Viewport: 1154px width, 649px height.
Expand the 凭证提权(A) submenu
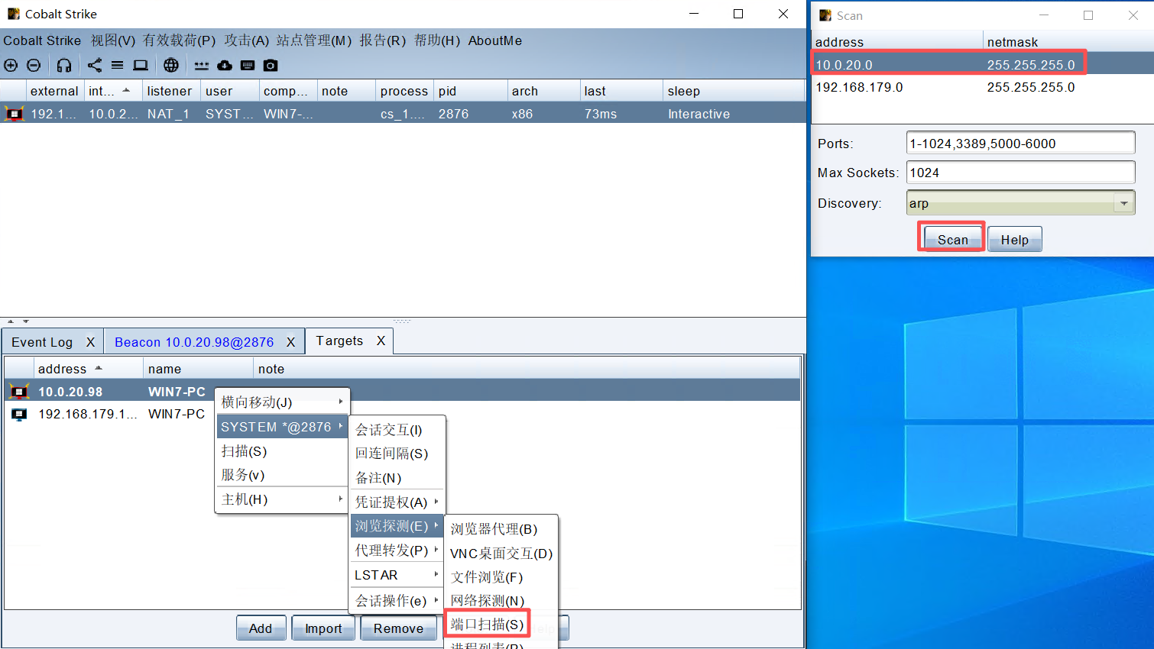pos(397,502)
